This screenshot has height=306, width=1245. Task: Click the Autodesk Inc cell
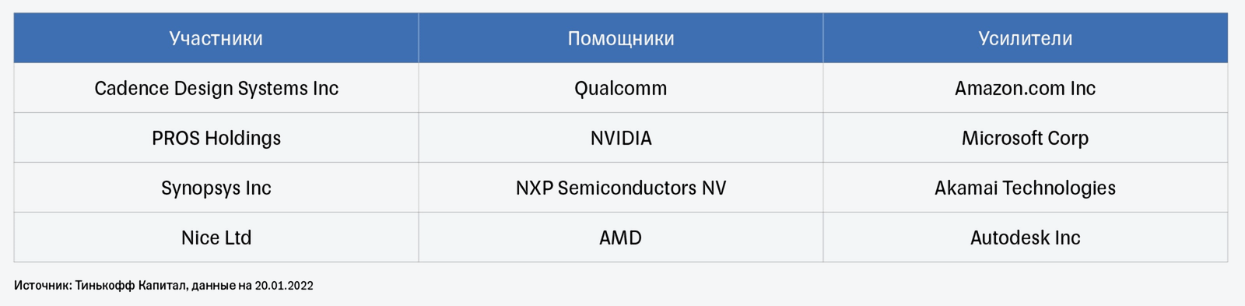click(1026, 237)
